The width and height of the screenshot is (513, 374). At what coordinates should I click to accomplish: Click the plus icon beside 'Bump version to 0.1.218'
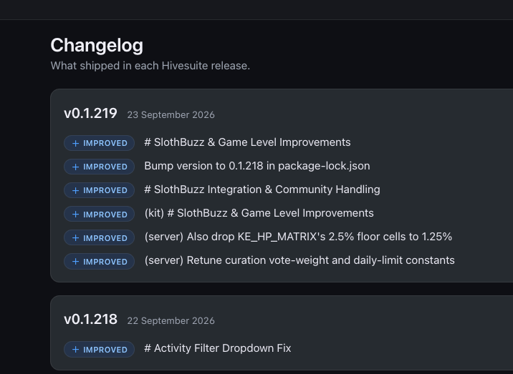[75, 167]
